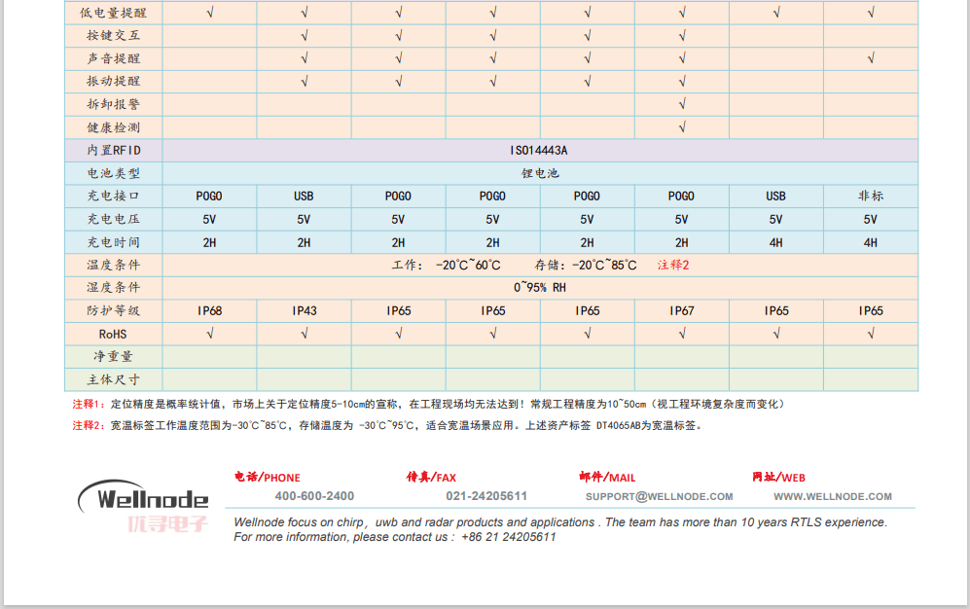
Task: Select the 振动提醒 row label
Action: [x=113, y=82]
